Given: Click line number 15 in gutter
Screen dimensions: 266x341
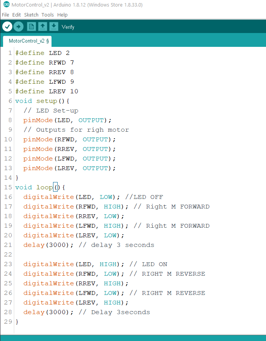Looking at the screenshot, I should click(x=8, y=187).
